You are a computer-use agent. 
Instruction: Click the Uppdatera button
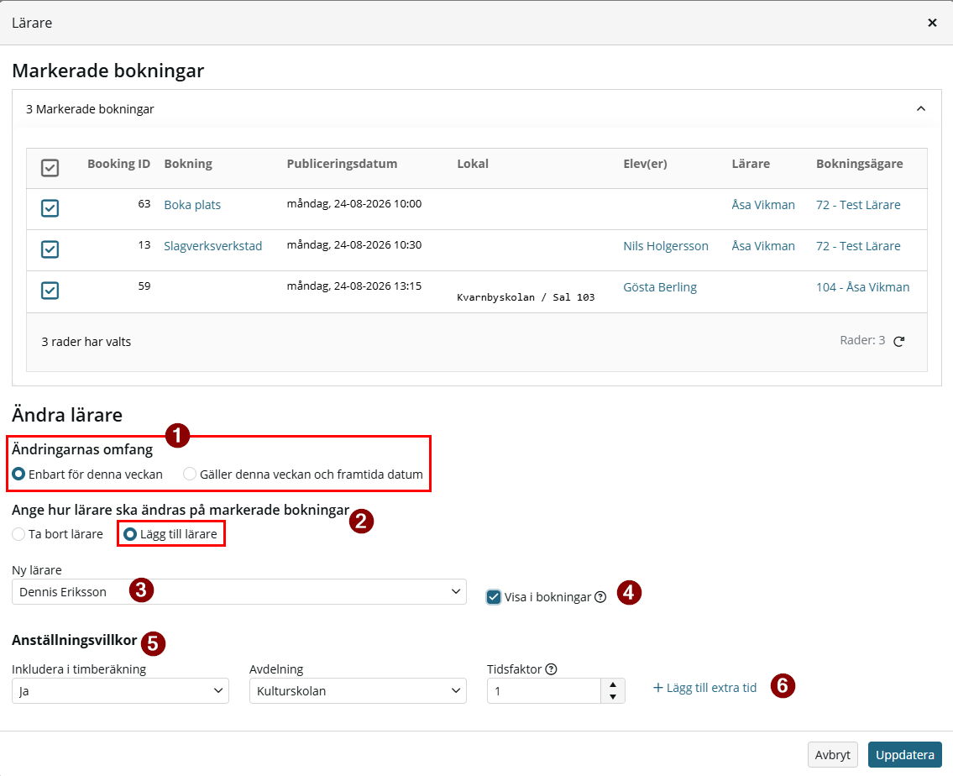[x=905, y=755]
